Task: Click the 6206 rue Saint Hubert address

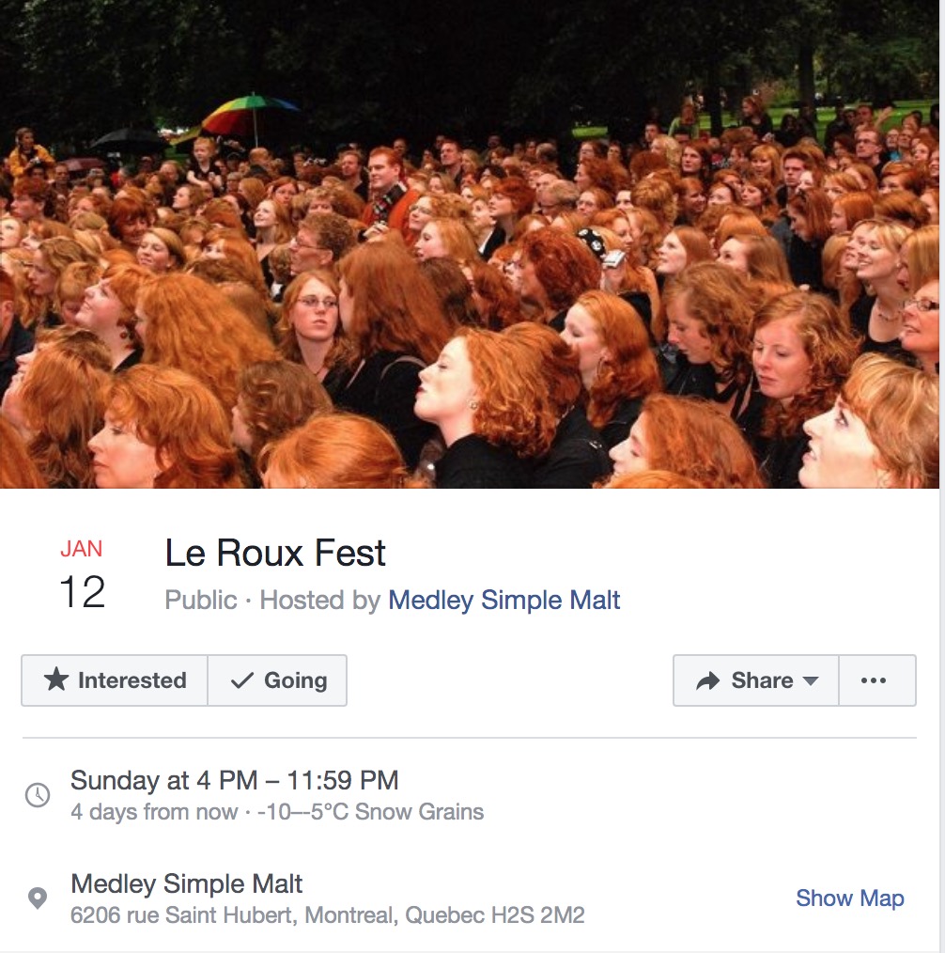Action: pyautogui.click(x=327, y=914)
